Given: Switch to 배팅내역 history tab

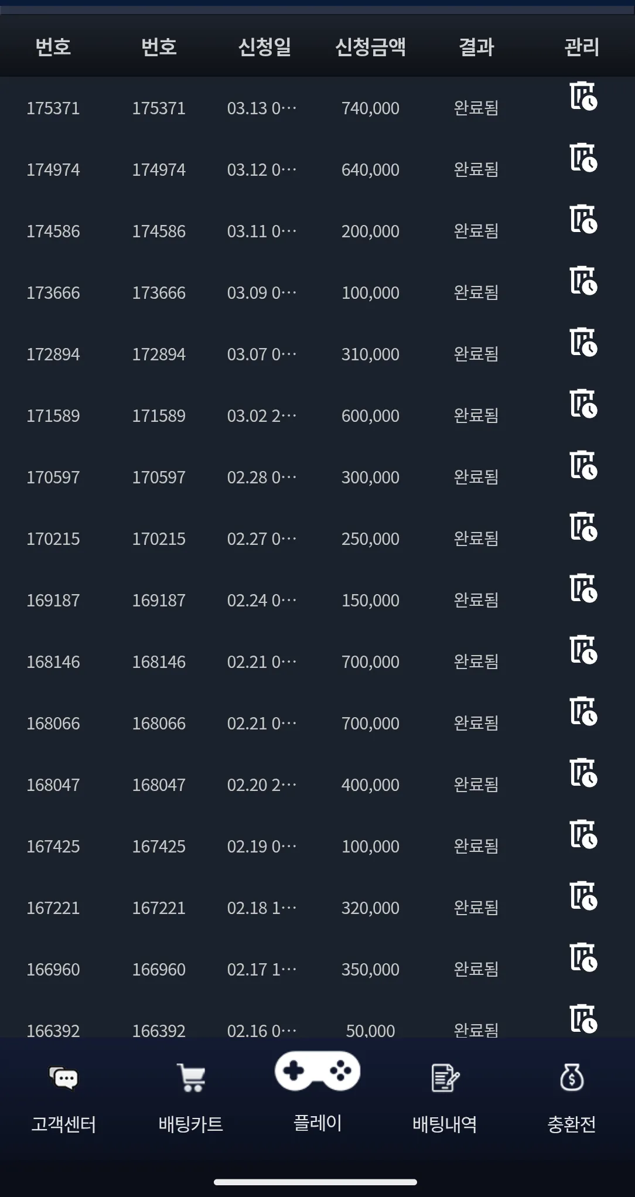Looking at the screenshot, I should (445, 1100).
